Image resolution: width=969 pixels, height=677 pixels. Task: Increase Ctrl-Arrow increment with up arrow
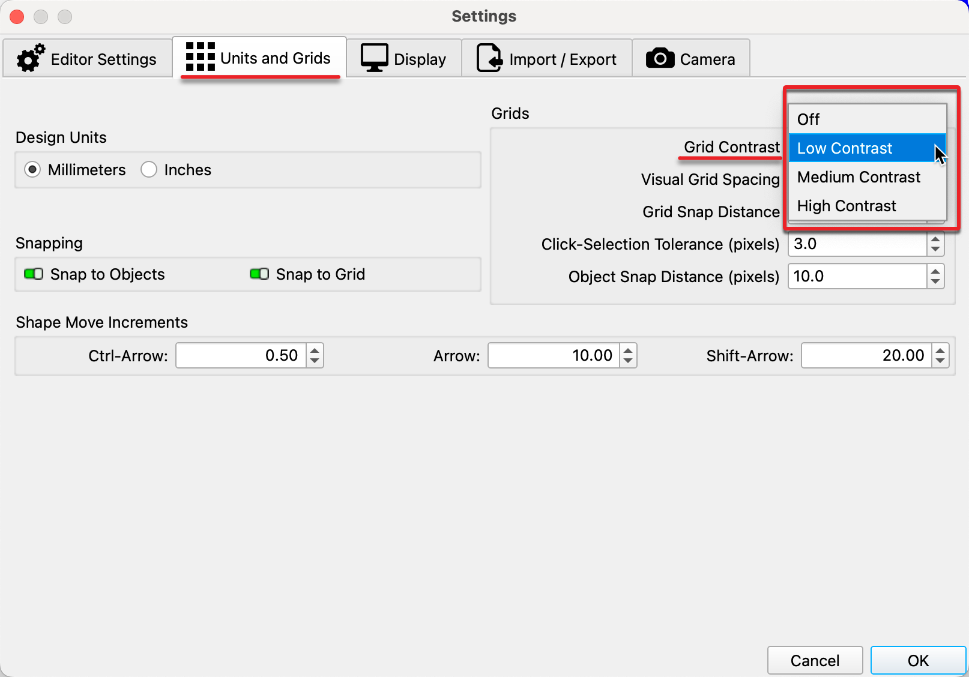tap(315, 350)
